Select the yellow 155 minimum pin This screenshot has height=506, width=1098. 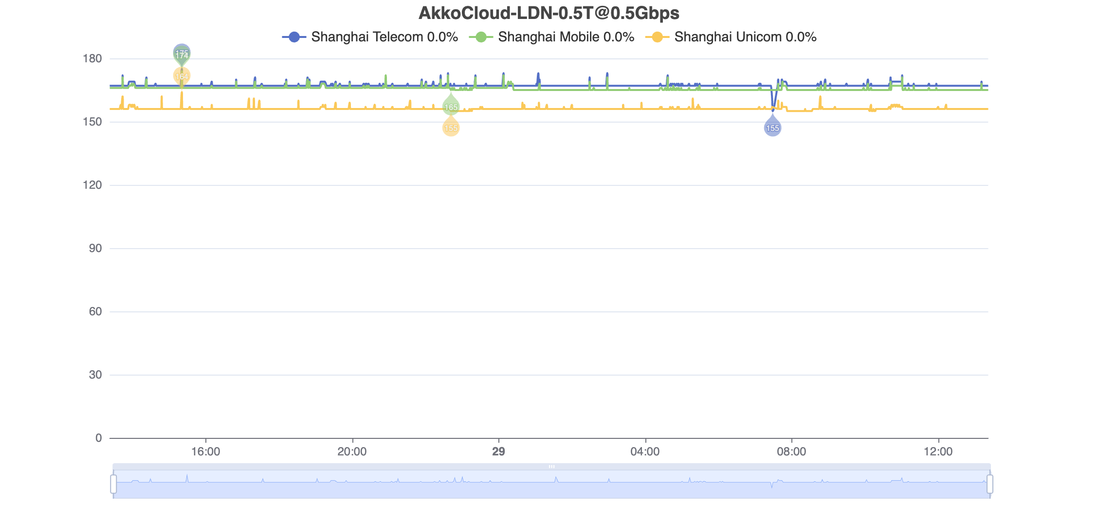(451, 128)
